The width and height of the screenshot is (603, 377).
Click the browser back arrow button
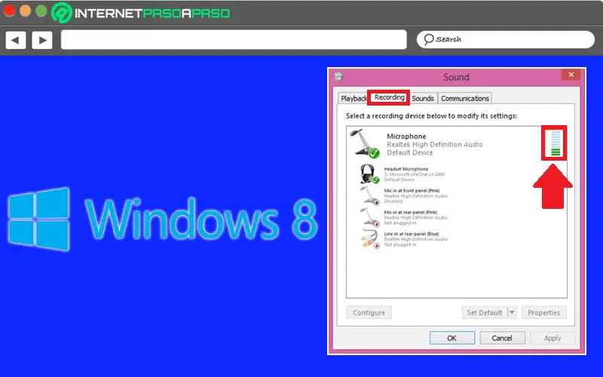click(x=16, y=40)
